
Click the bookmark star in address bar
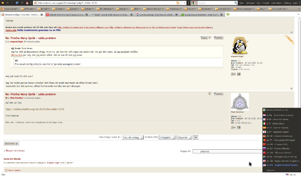coord(181,3)
